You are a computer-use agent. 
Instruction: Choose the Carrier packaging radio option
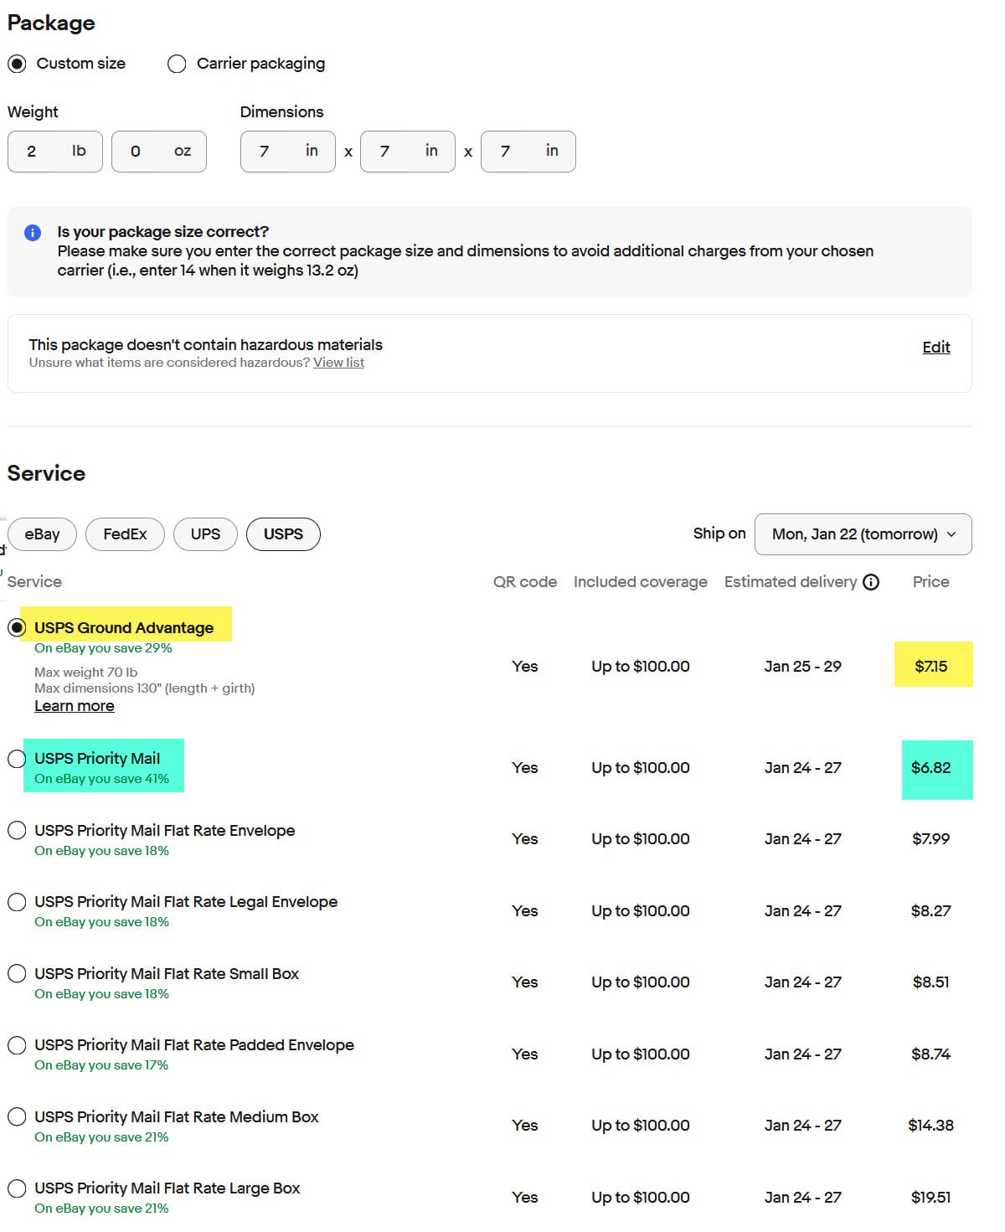tap(177, 64)
